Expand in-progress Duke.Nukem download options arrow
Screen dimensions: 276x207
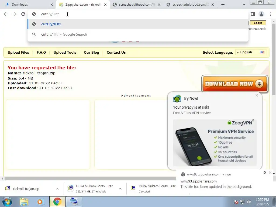pos(120,189)
